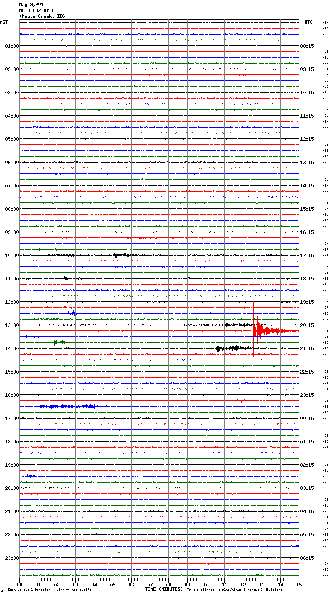
Task: Select the 16:00 MST hour label
Action: coord(12,395)
